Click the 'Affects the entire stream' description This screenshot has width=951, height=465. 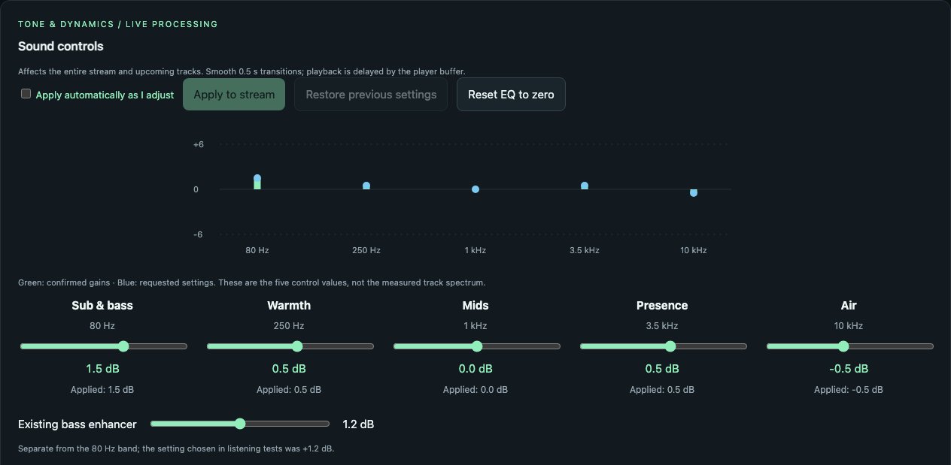point(242,72)
